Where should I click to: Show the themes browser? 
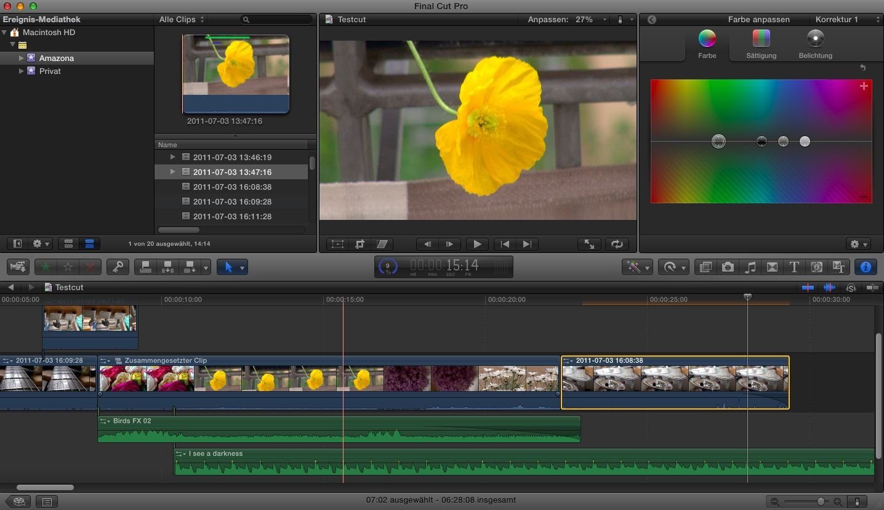pos(838,267)
